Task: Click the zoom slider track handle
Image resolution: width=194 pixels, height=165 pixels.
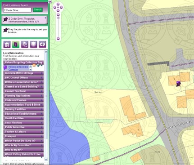Action: tap(58, 18)
